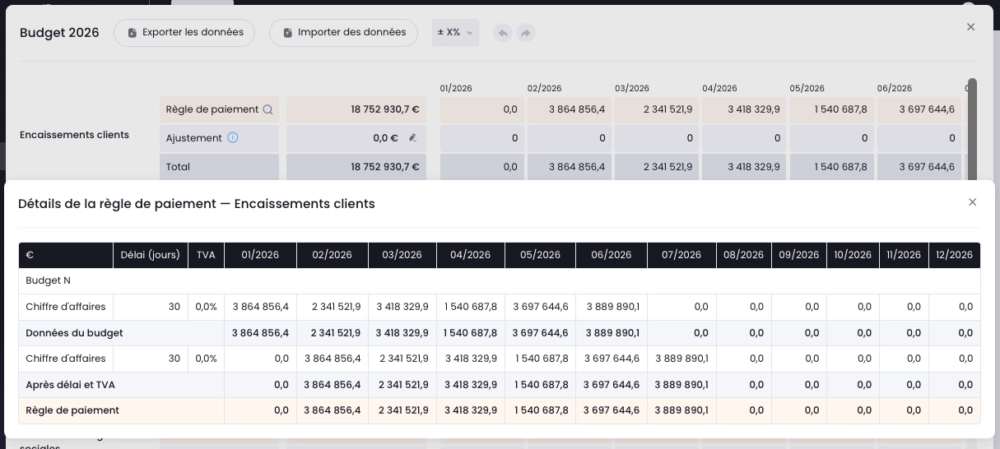Open the ± X% dropdown

click(x=455, y=33)
